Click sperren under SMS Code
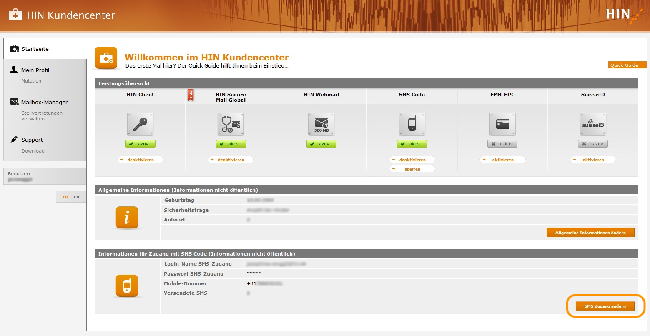This screenshot has height=336, width=650. [x=412, y=169]
